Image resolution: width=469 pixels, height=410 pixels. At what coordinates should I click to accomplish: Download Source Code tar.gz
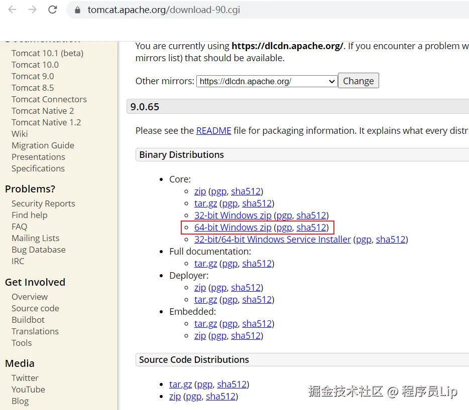pos(180,384)
